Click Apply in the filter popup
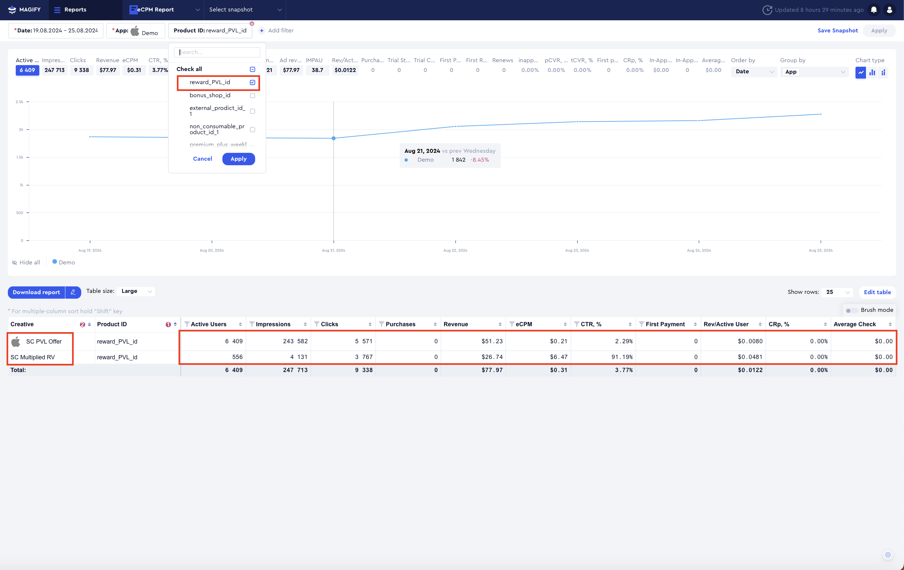 pyautogui.click(x=238, y=159)
